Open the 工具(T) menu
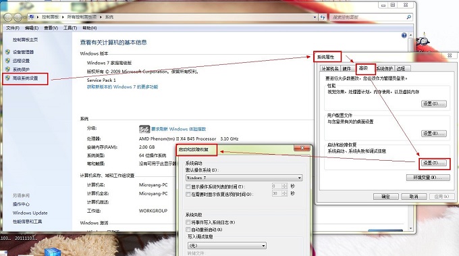The width and height of the screenshot is (459, 256). point(70,28)
